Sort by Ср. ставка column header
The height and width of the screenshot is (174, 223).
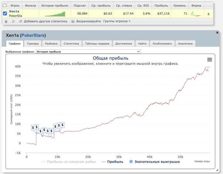tap(124, 5)
